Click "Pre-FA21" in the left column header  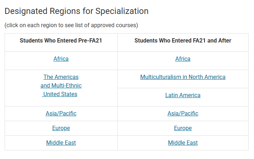tap(90, 41)
